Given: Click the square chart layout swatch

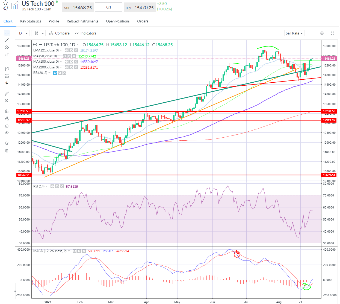Looking at the screenshot, I should pos(311,33).
